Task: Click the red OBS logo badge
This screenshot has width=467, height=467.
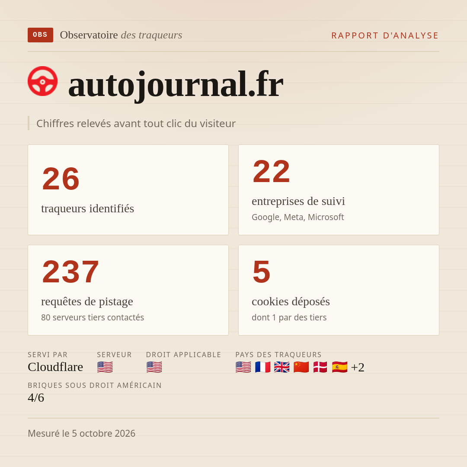Action: pyautogui.click(x=41, y=35)
